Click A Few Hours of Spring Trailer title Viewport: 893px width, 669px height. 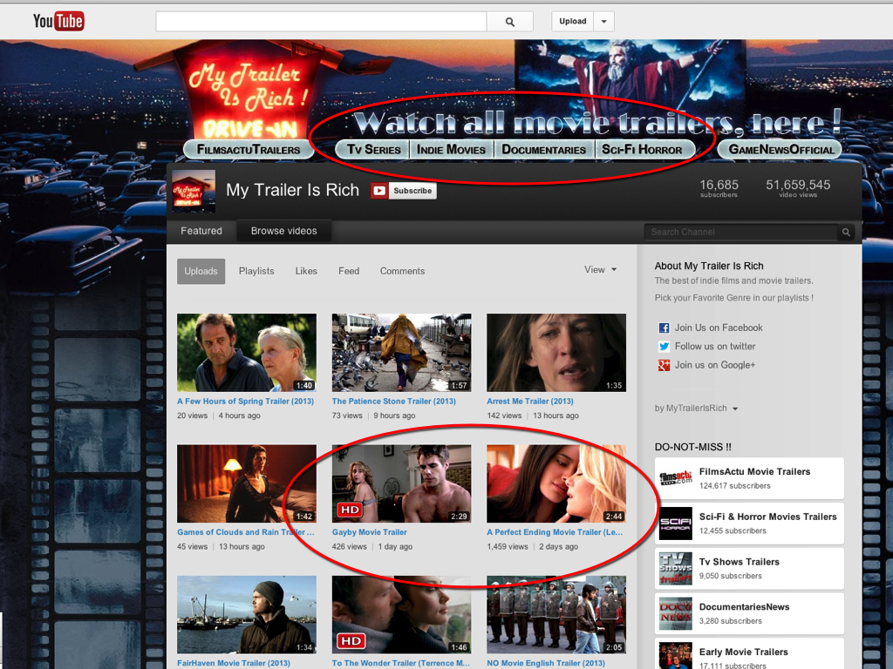[245, 402]
